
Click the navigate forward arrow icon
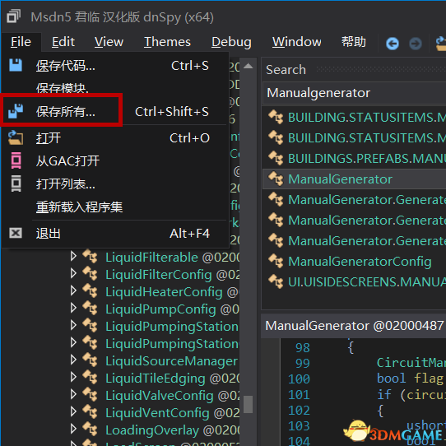tap(416, 44)
